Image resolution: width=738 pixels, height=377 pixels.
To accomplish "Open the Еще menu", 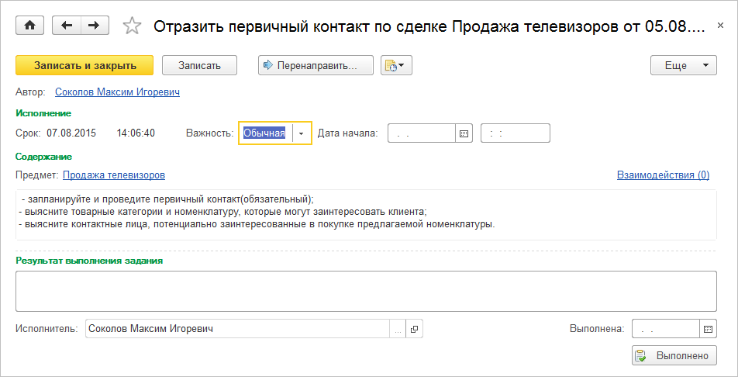I will click(x=683, y=66).
